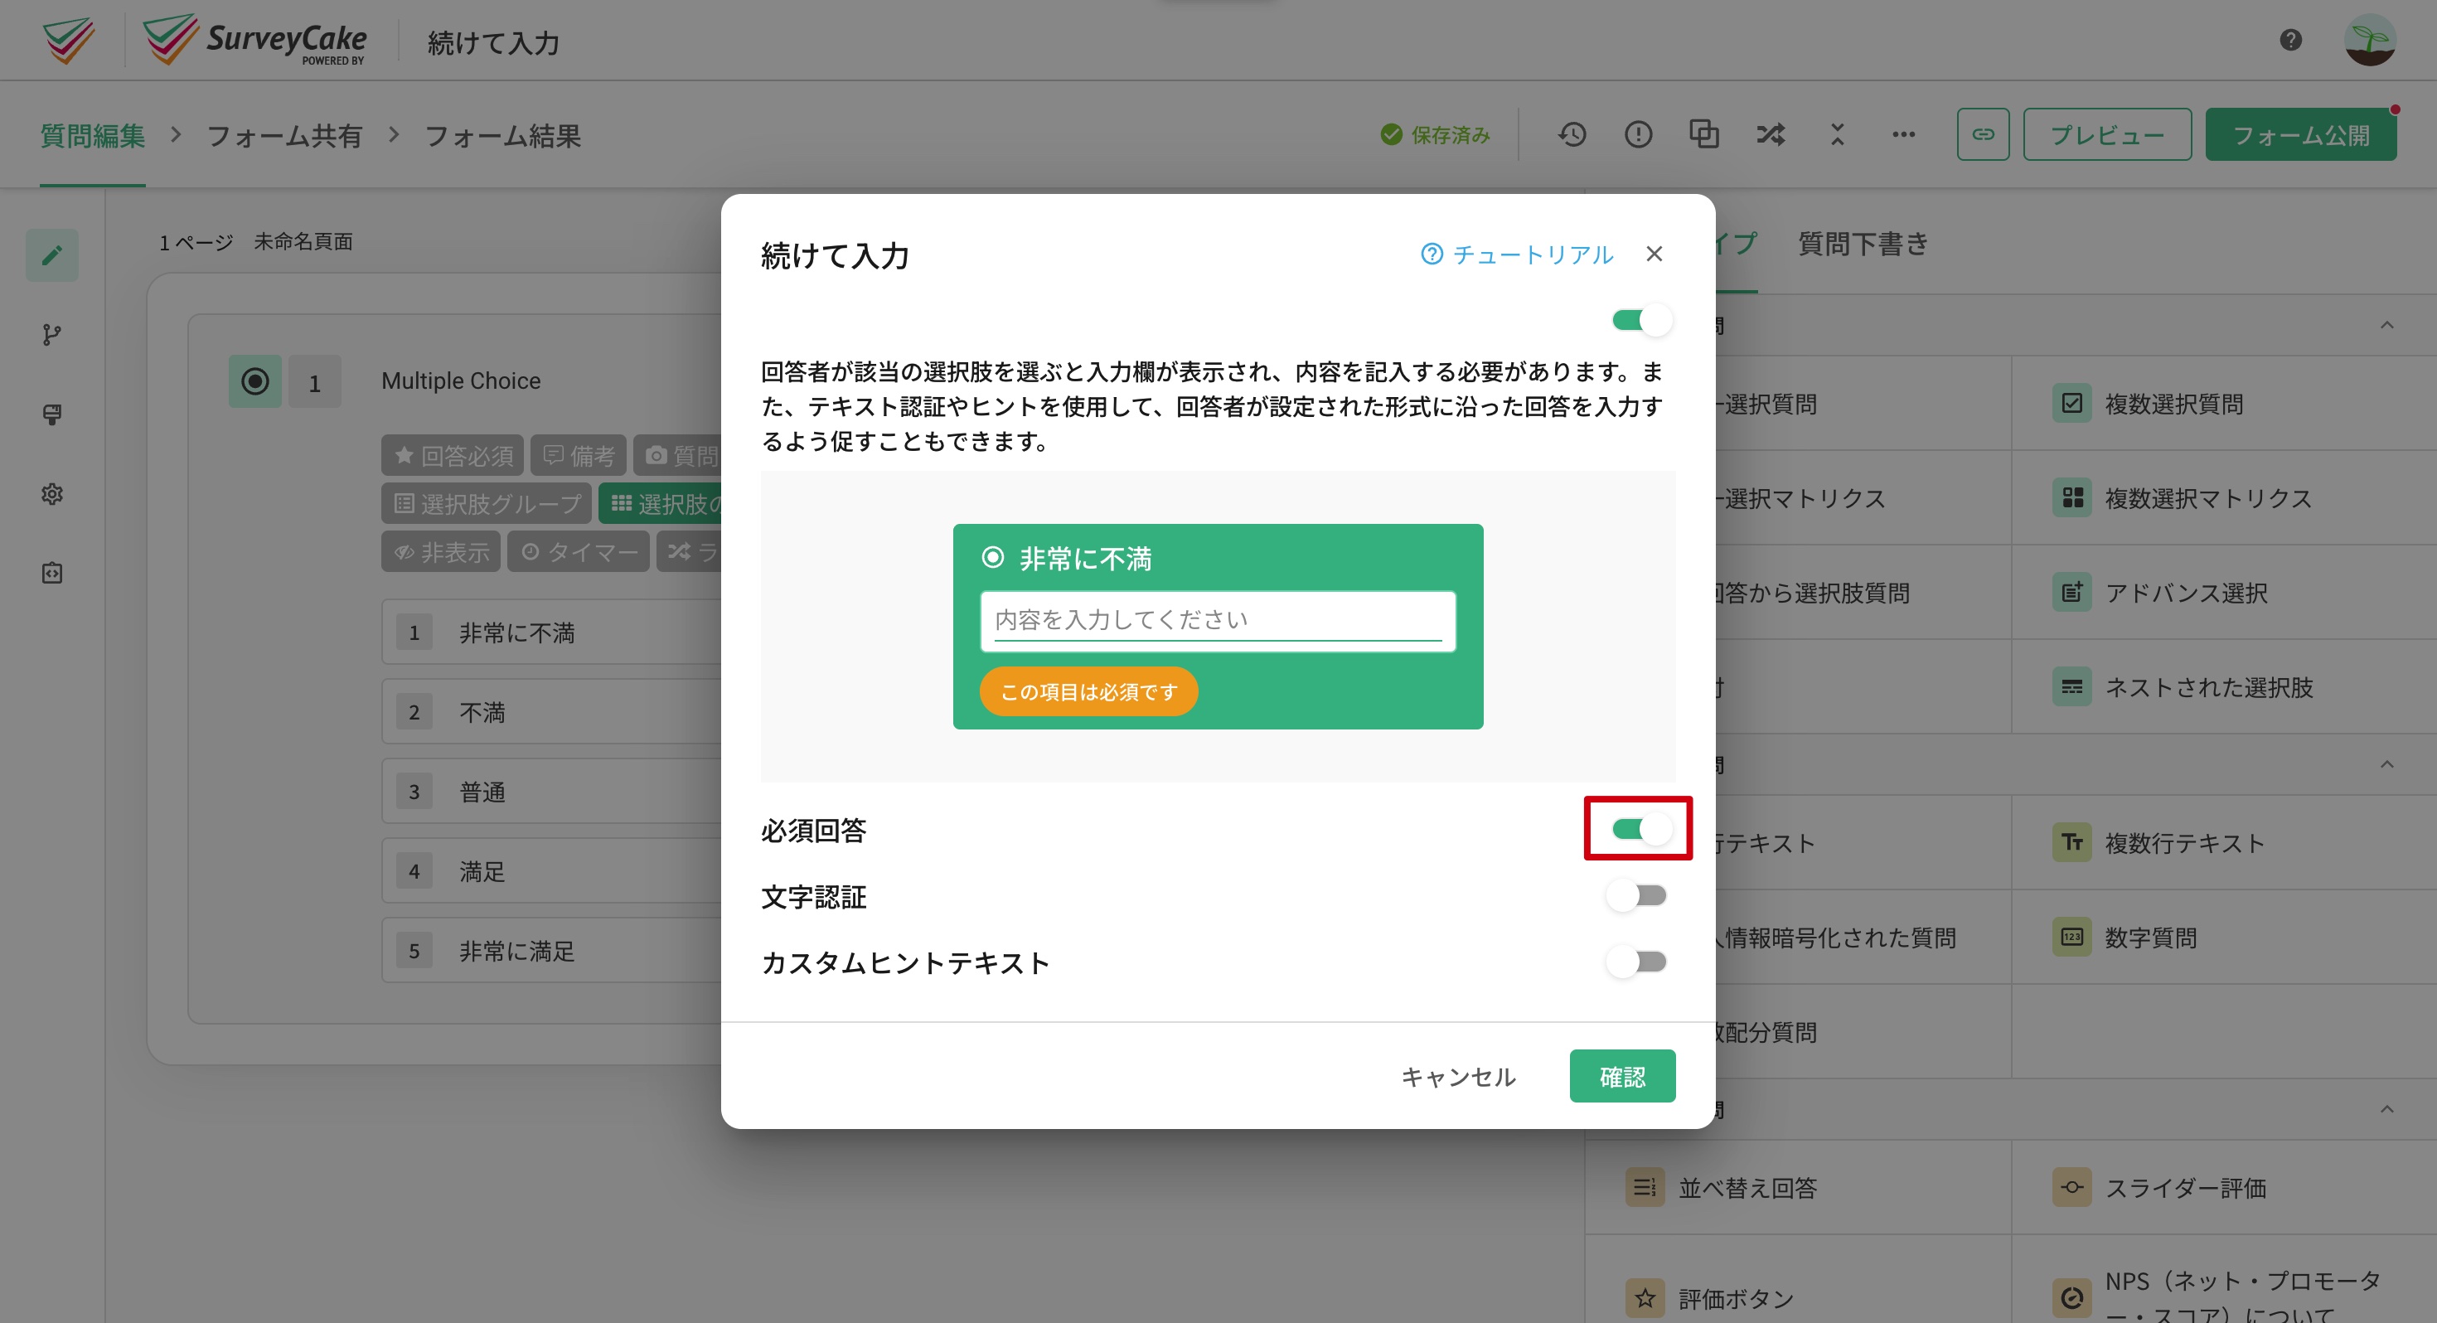Screen dimensions: 2437x1323
Task: Open the user avatar menu
Action: (2370, 40)
